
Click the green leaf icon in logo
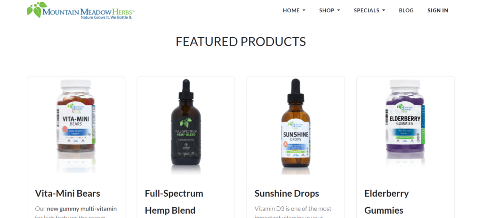coord(37,9)
